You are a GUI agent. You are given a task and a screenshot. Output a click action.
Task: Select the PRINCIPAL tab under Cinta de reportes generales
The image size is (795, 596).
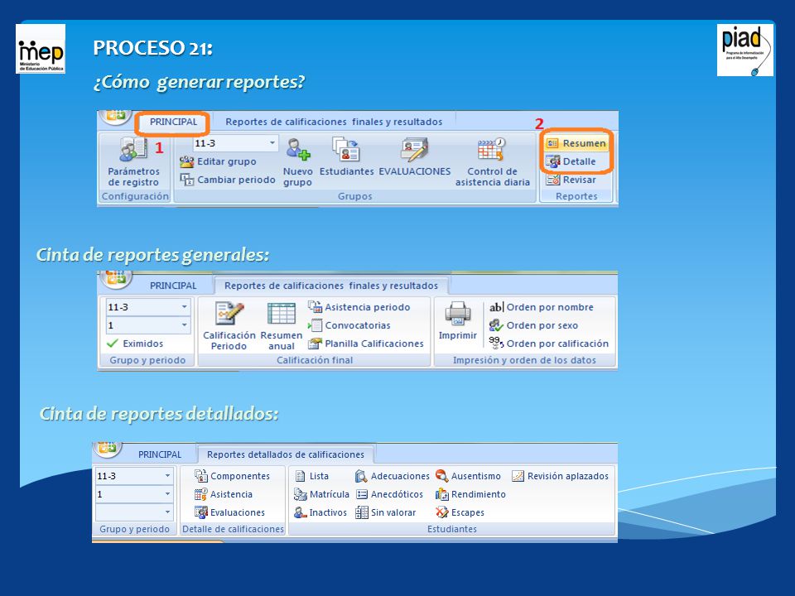point(173,286)
